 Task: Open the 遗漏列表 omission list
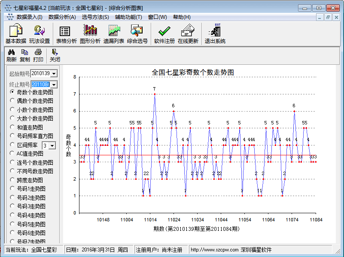114,33
